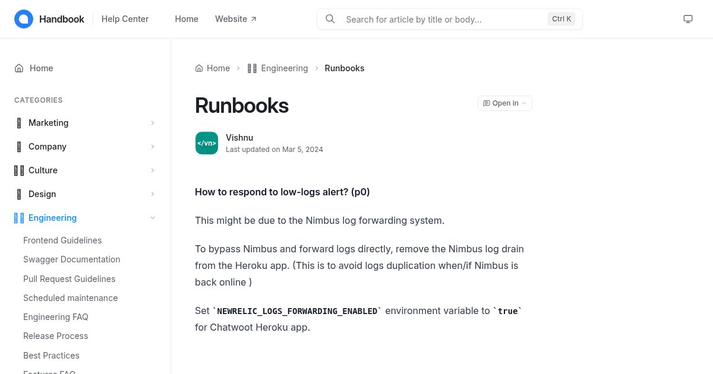Open the Pull Request Guidelines article
The height and width of the screenshot is (374, 713).
click(x=70, y=279)
